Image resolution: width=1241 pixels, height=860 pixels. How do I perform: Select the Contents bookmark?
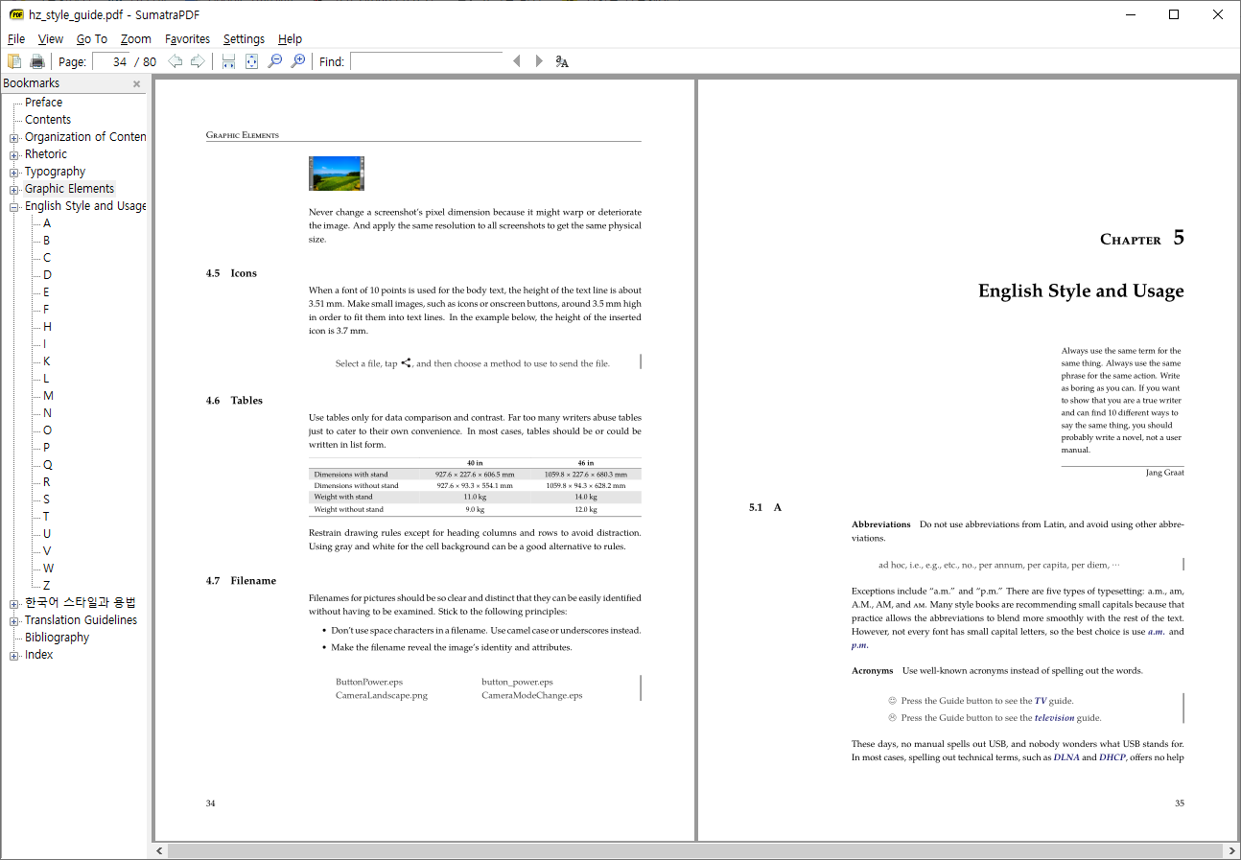coord(48,120)
